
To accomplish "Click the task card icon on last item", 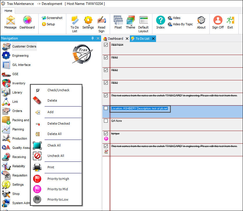I will pos(106,151).
